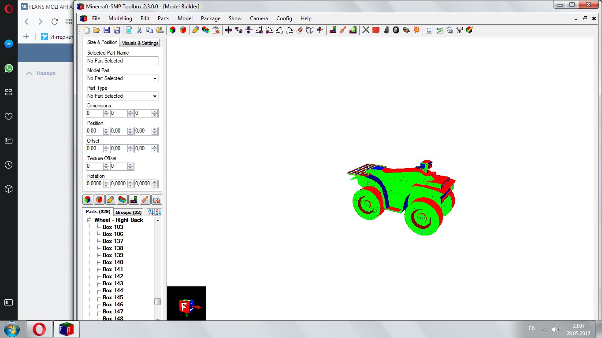
Task: Switch to the Visuals & Settings tab
Action: pos(140,43)
